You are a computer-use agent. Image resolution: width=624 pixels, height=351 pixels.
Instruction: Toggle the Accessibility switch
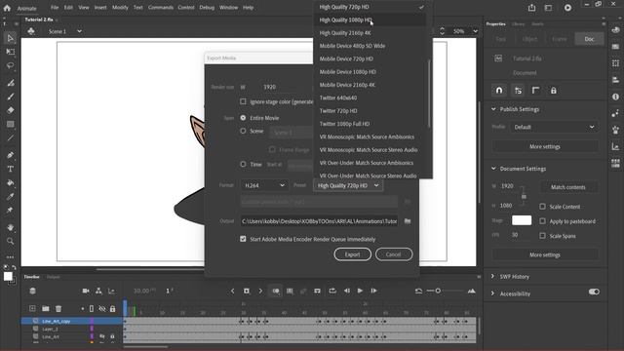(x=594, y=292)
